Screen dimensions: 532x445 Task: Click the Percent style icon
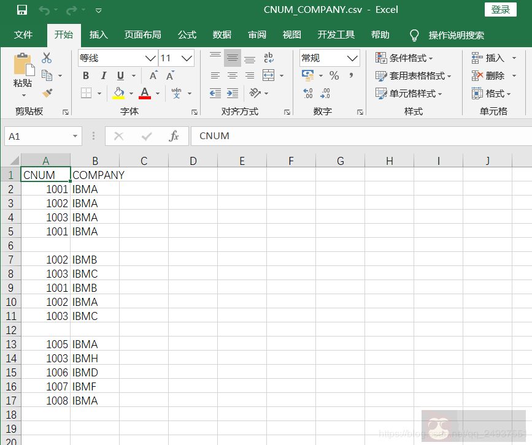click(334, 75)
